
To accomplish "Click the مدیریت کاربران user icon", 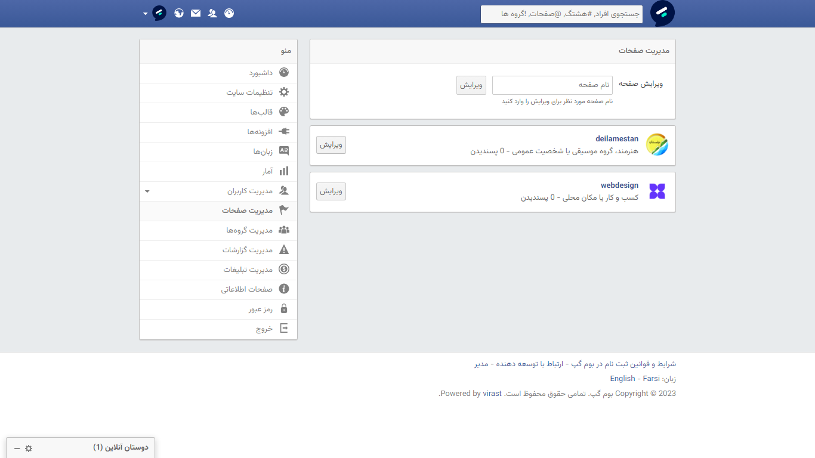I will tap(284, 191).
